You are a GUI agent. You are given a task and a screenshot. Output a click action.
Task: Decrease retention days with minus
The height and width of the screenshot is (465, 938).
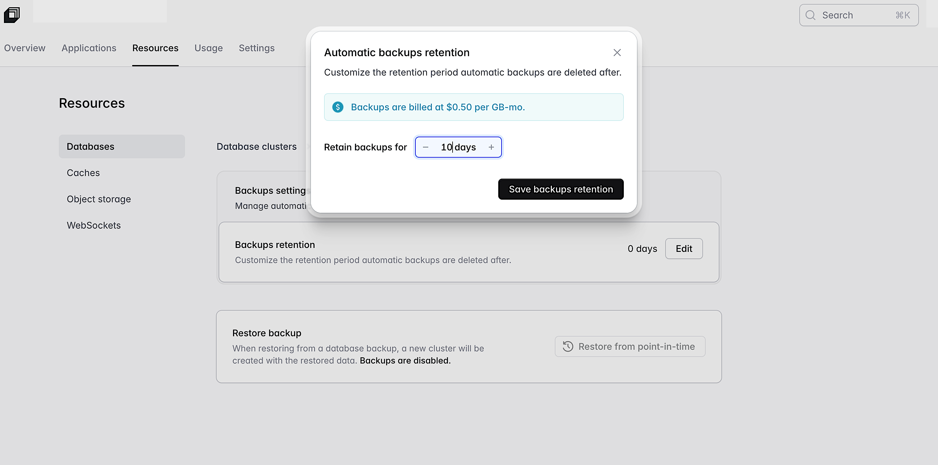[x=425, y=147]
